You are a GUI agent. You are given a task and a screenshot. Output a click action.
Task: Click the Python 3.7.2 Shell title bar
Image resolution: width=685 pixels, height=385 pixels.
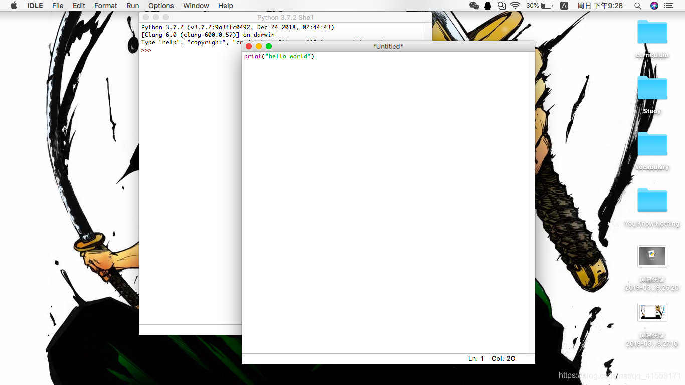(x=285, y=17)
